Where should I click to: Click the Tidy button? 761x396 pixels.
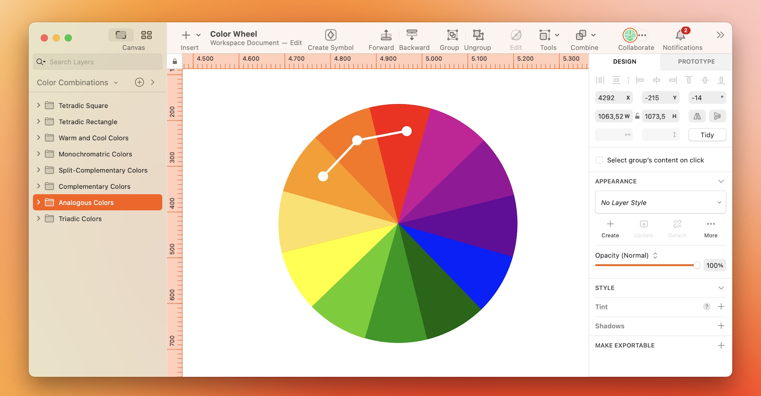[707, 134]
